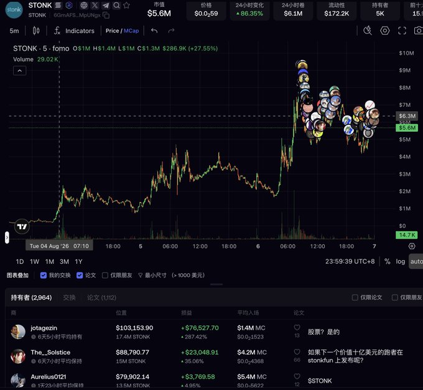Select the 1Y time range
The image size is (423, 390).
(78, 261)
